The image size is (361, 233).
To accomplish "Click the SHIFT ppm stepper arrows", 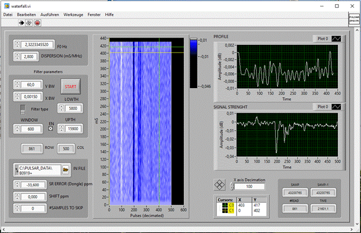I will pos(17,197).
